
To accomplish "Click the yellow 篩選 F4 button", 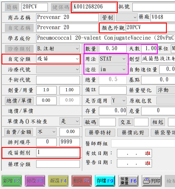I will [x=58, y=181].
